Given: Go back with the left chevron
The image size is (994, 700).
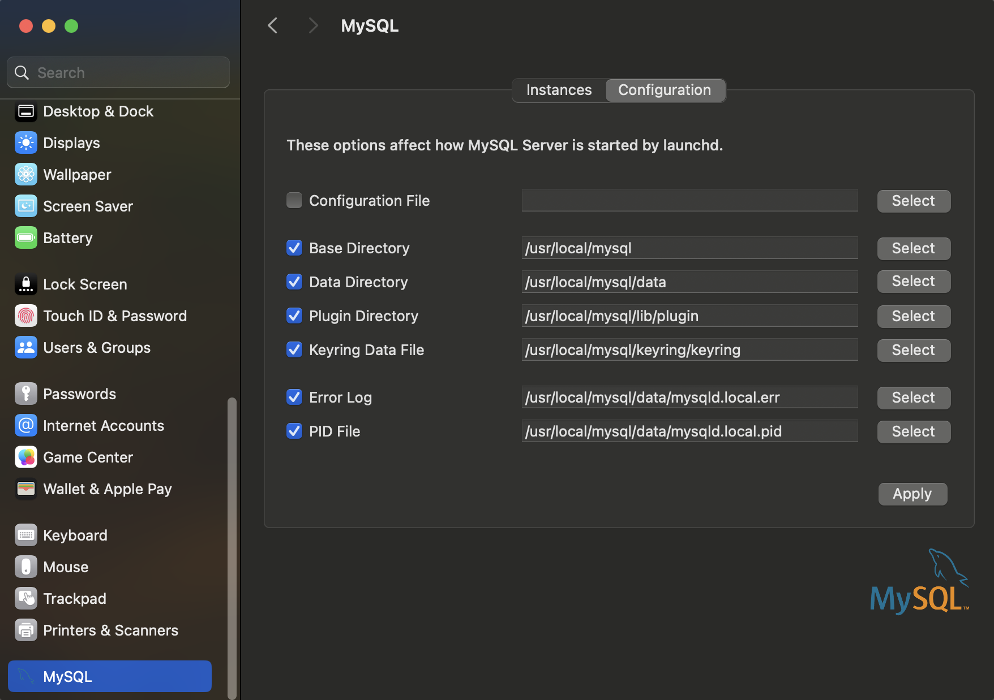Looking at the screenshot, I should (273, 25).
